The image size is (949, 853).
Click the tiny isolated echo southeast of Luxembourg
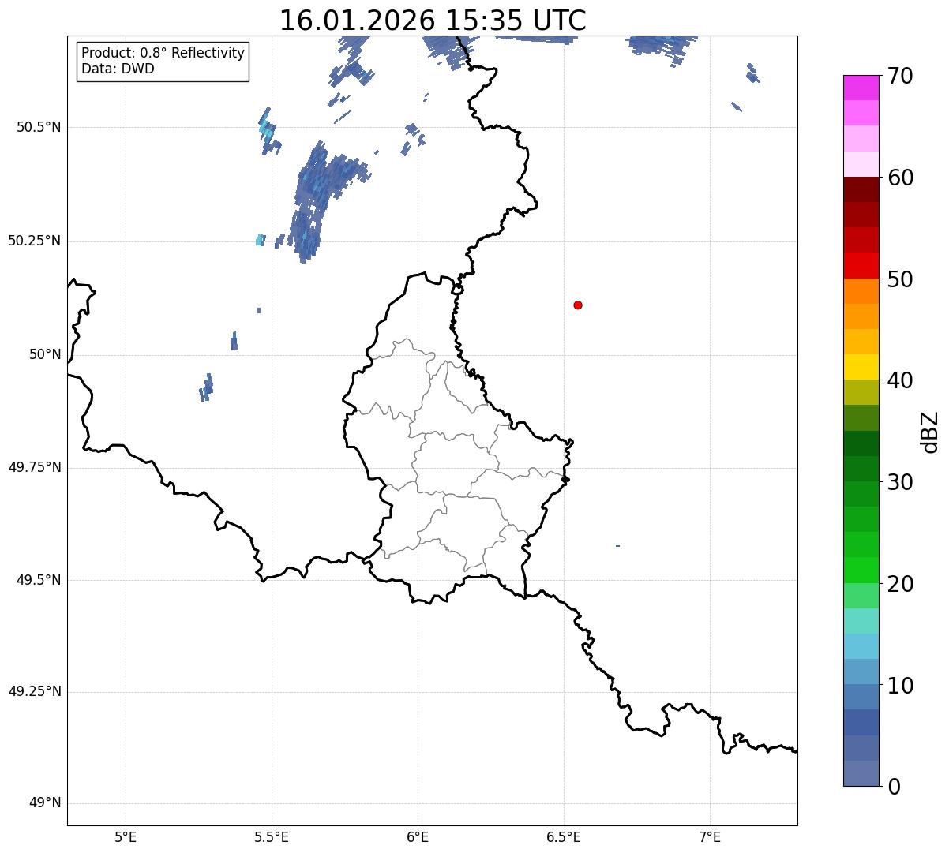click(x=617, y=546)
